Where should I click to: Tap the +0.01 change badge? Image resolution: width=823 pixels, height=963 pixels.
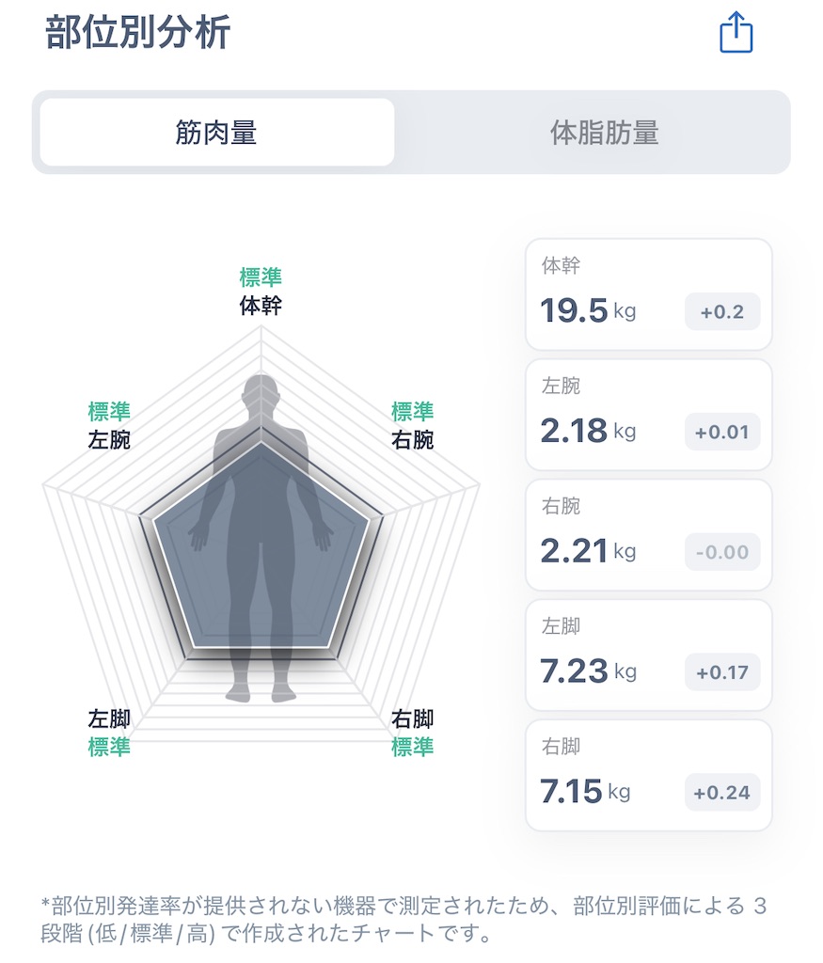(x=722, y=433)
